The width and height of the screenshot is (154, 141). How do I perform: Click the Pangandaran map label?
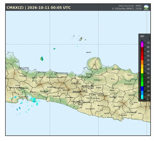click(x=23, y=97)
